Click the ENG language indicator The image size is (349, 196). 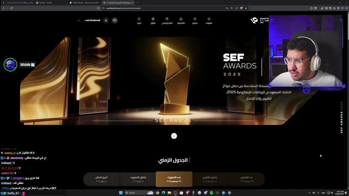click(x=323, y=193)
